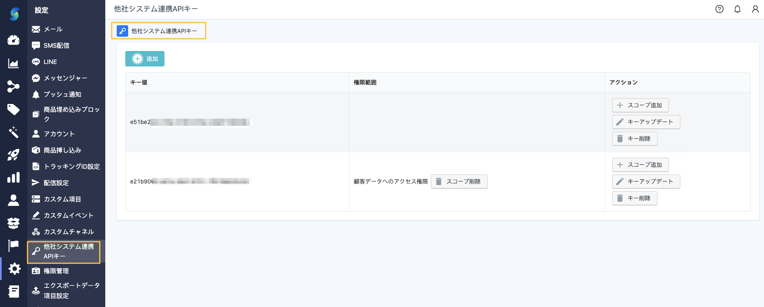The height and width of the screenshot is (307, 764).
Task: Open メッセンジャー settings
Action: (66, 78)
